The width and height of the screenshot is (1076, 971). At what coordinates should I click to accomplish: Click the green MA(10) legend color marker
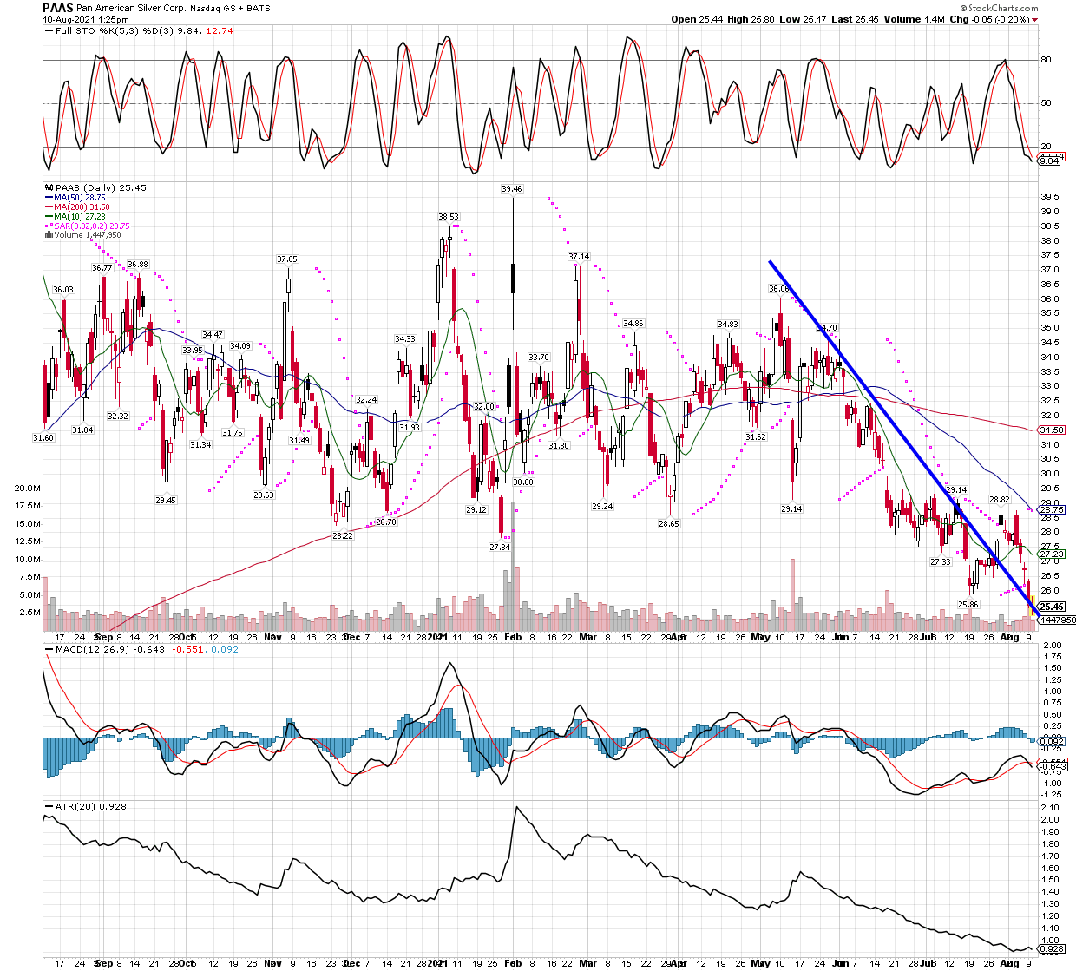pyautogui.click(x=48, y=217)
